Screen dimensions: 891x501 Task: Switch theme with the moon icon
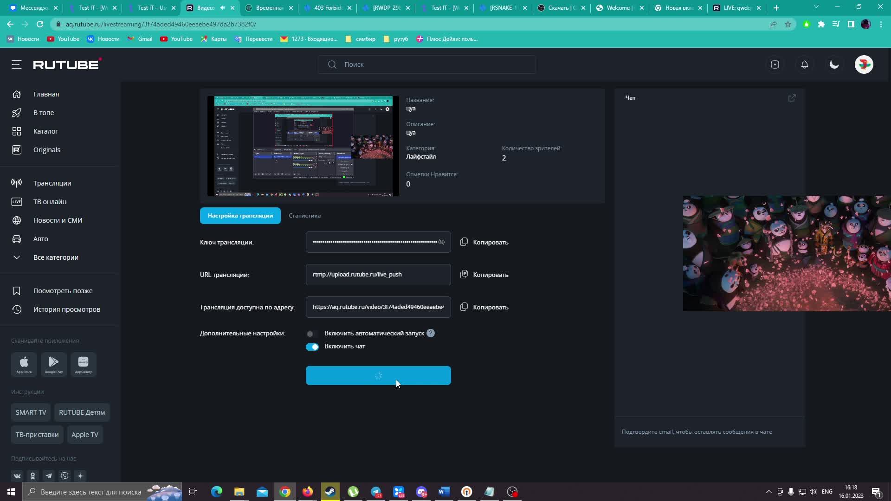[x=834, y=64]
